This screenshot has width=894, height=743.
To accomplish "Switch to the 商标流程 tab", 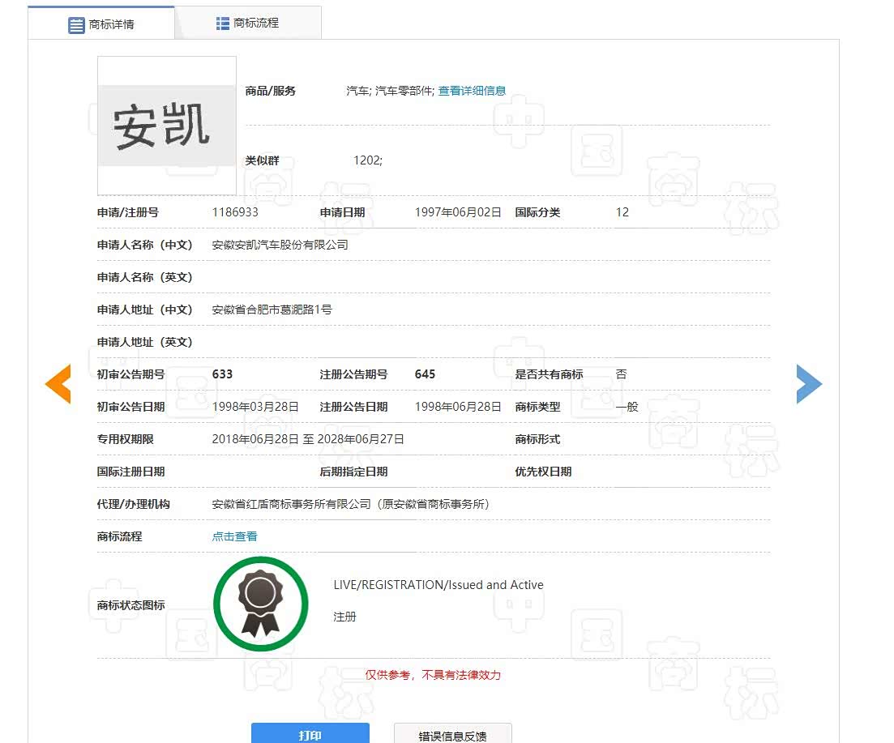I will tap(248, 23).
